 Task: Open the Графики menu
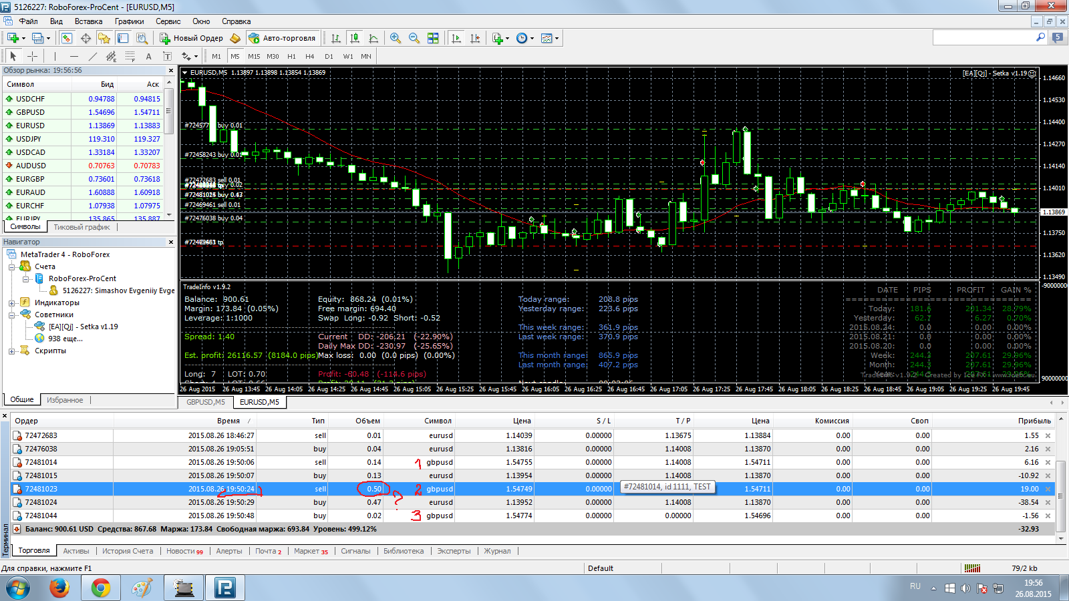pyautogui.click(x=129, y=21)
